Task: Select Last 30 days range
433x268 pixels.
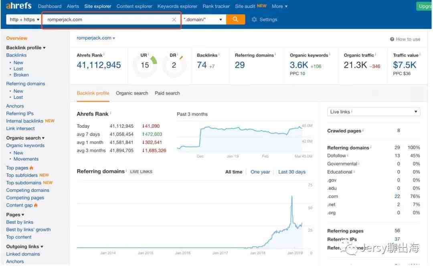Action: [292, 172]
